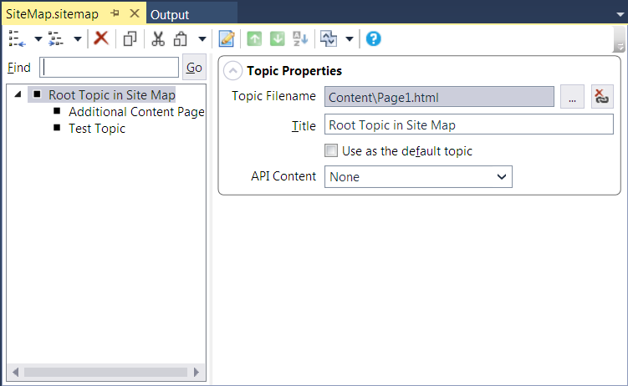
Task: Click the Title text field
Action: pyautogui.click(x=469, y=124)
